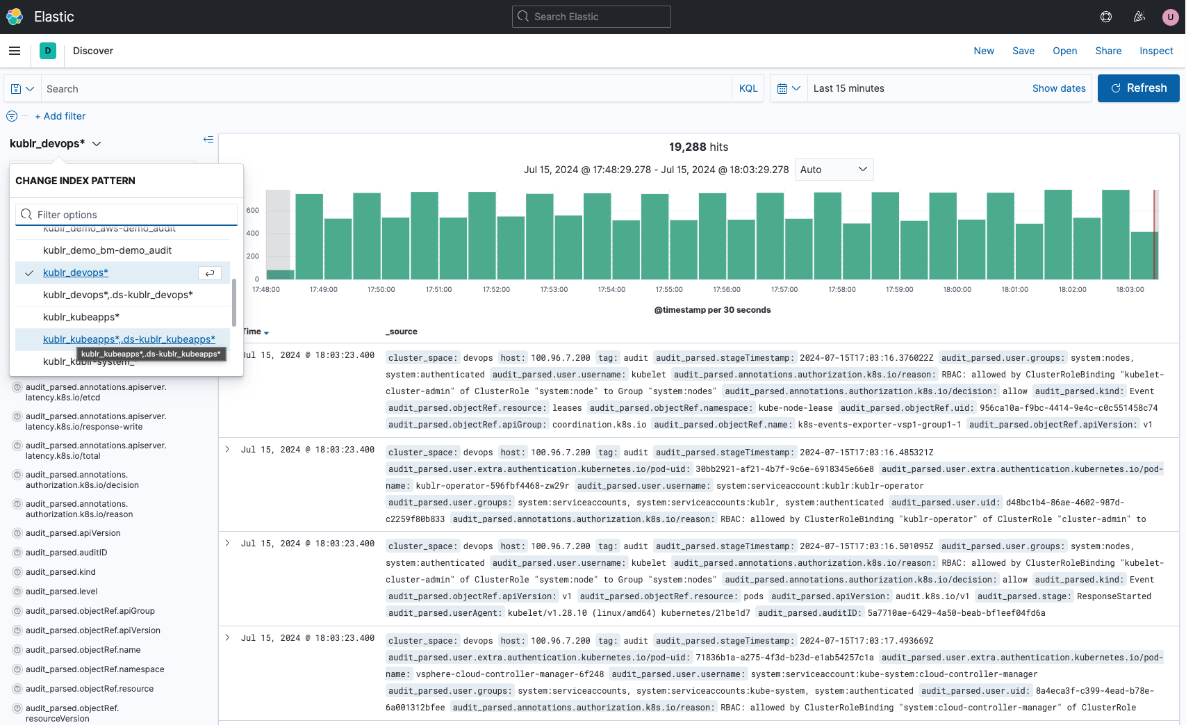Click Last 15 minutes time range
The width and height of the screenshot is (1186, 725).
tap(849, 88)
